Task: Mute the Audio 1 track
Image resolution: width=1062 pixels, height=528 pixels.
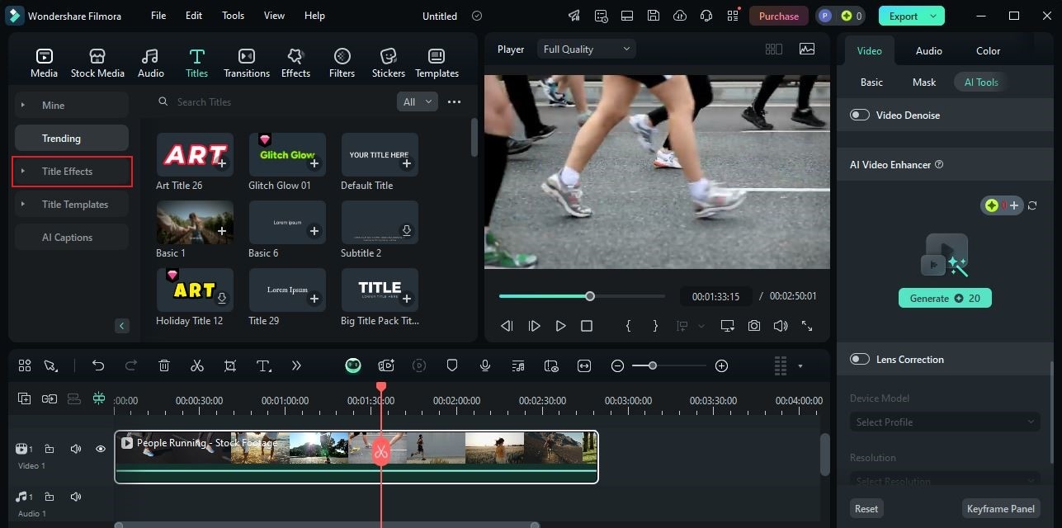Action: [76, 497]
